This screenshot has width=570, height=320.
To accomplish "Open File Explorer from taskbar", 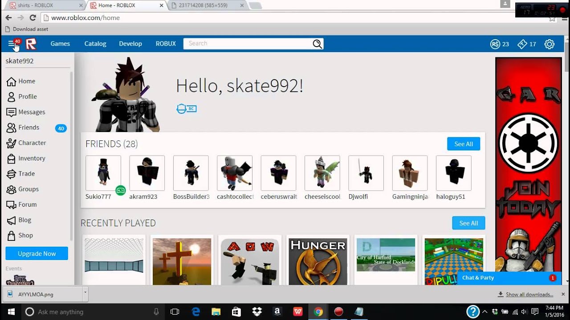I will coord(216,312).
